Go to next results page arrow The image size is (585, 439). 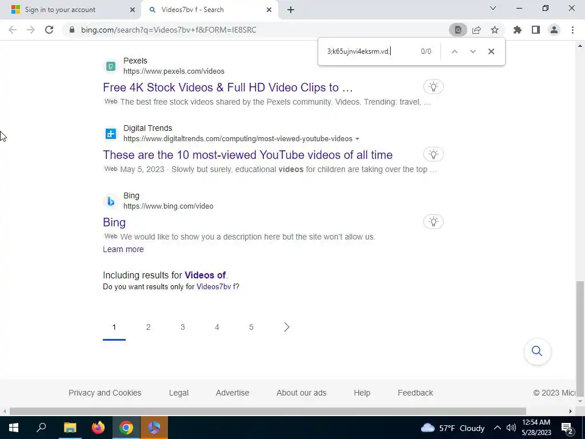(x=287, y=328)
